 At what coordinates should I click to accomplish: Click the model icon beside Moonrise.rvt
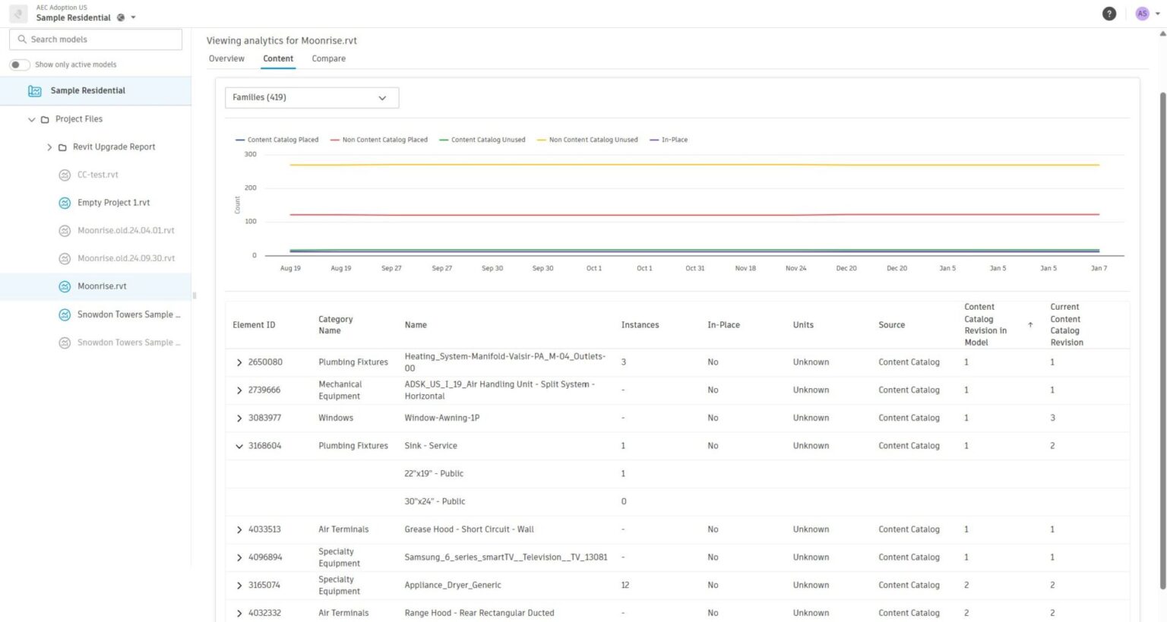click(65, 286)
